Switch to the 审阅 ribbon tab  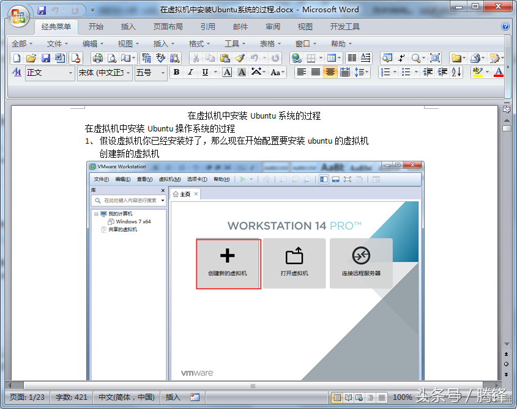click(x=273, y=27)
